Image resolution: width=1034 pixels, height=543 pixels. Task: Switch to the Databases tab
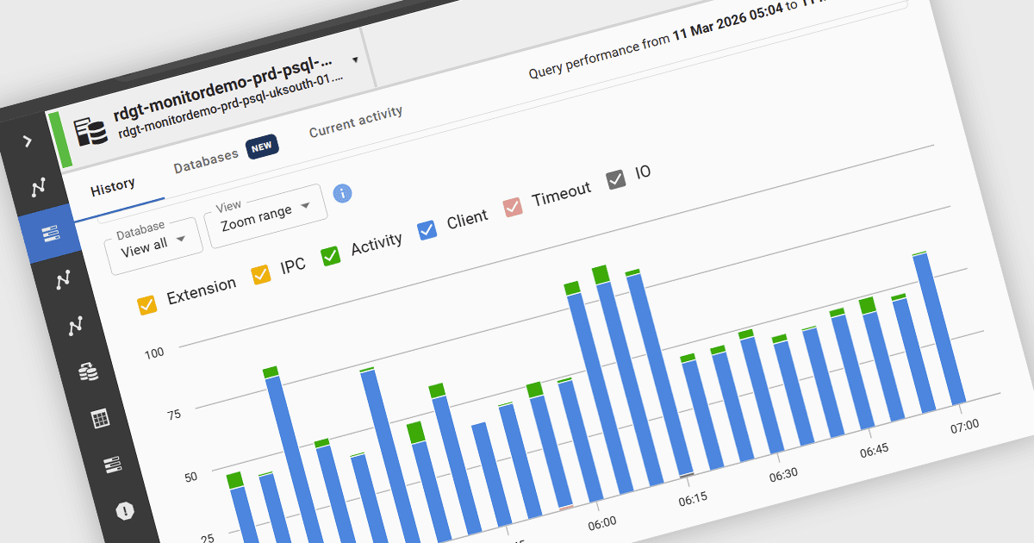[x=206, y=161]
